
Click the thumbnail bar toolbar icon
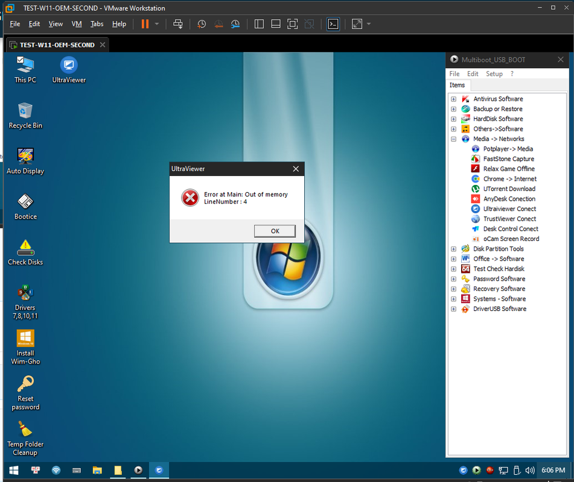pos(276,24)
